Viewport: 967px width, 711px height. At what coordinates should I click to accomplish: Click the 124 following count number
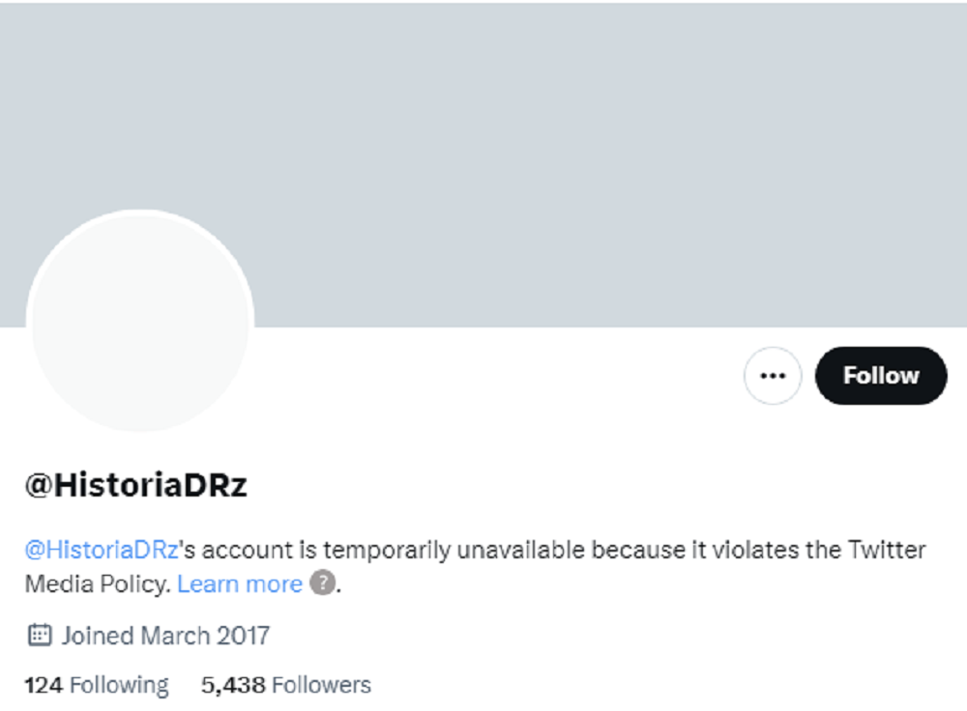[44, 685]
